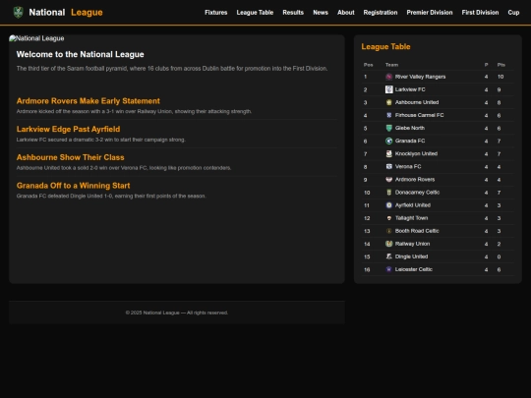The height and width of the screenshot is (398, 531).
Task: Select Ashbourne United team name
Action: pyautogui.click(x=417, y=102)
